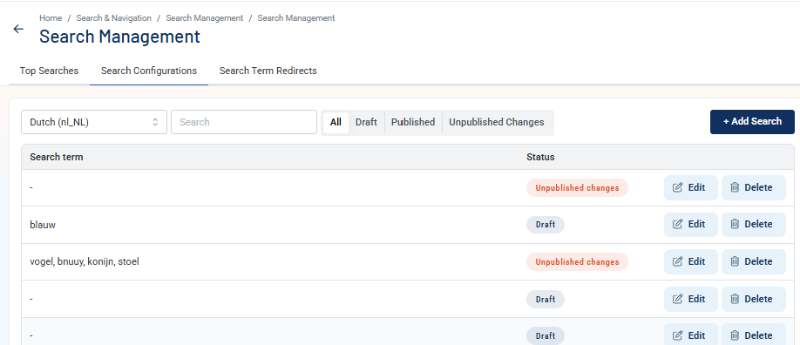Click the trash icon in the vogel, bnuuy row
Viewport: 800px width, 345px height.
735,261
